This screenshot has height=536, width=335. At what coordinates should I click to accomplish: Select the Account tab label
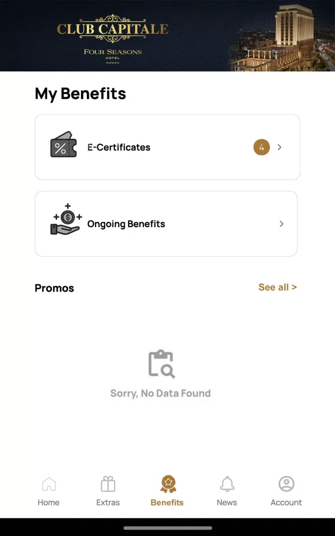[286, 503]
